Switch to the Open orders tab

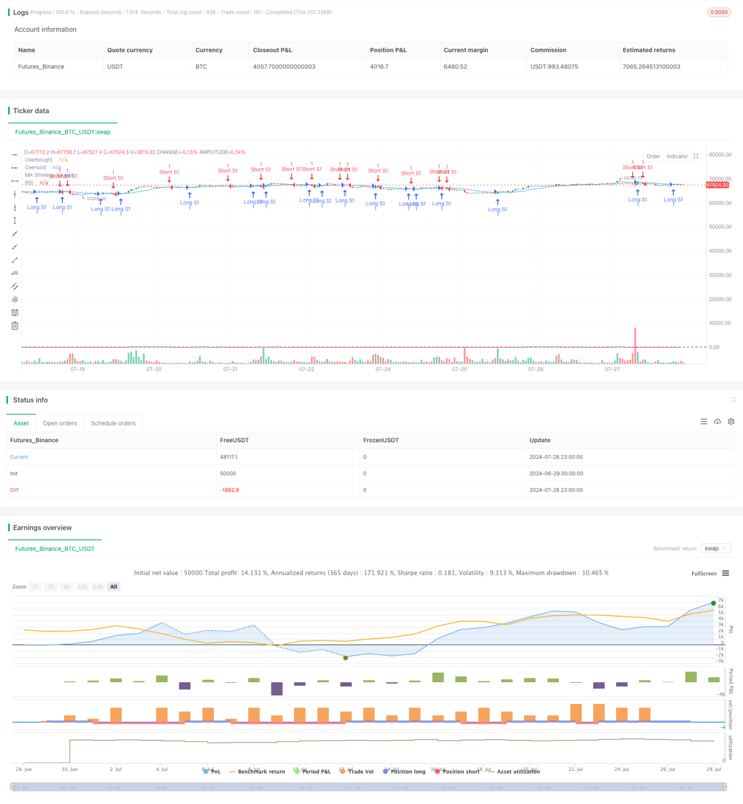click(59, 423)
